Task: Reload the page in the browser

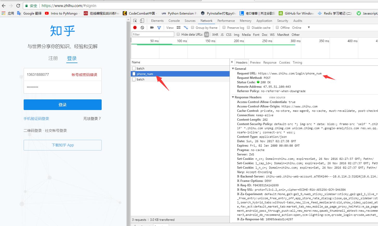Action: tap(18, 5)
